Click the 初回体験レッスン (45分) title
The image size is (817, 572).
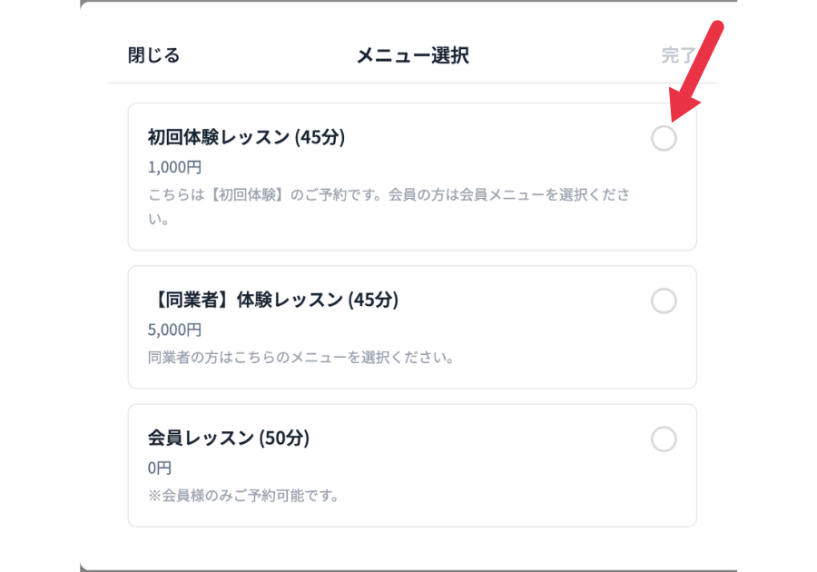246,138
